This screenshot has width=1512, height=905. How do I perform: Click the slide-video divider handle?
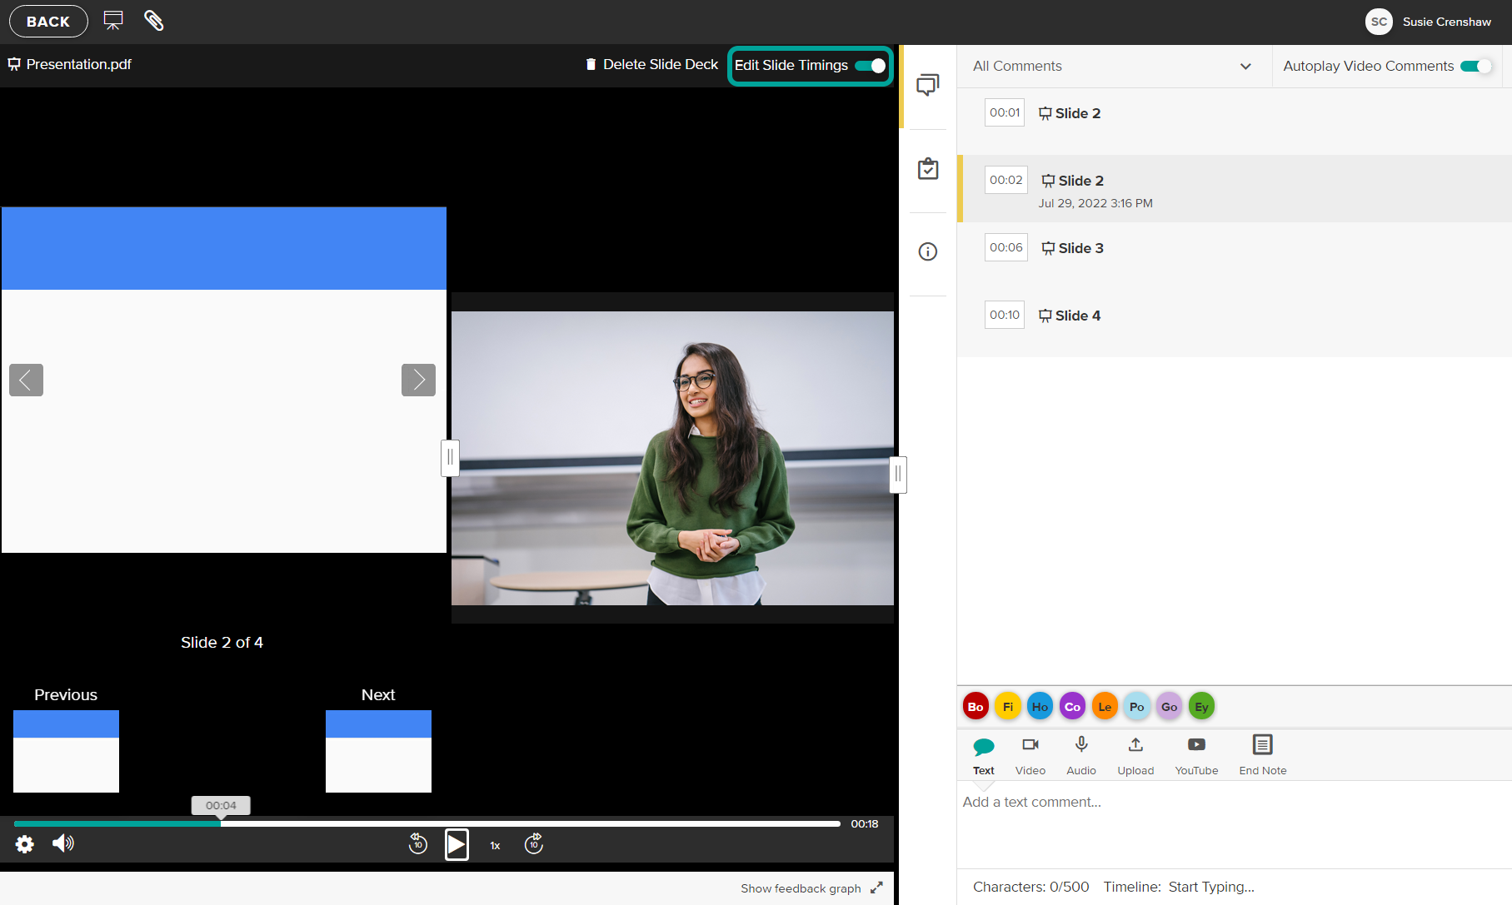[x=450, y=458]
